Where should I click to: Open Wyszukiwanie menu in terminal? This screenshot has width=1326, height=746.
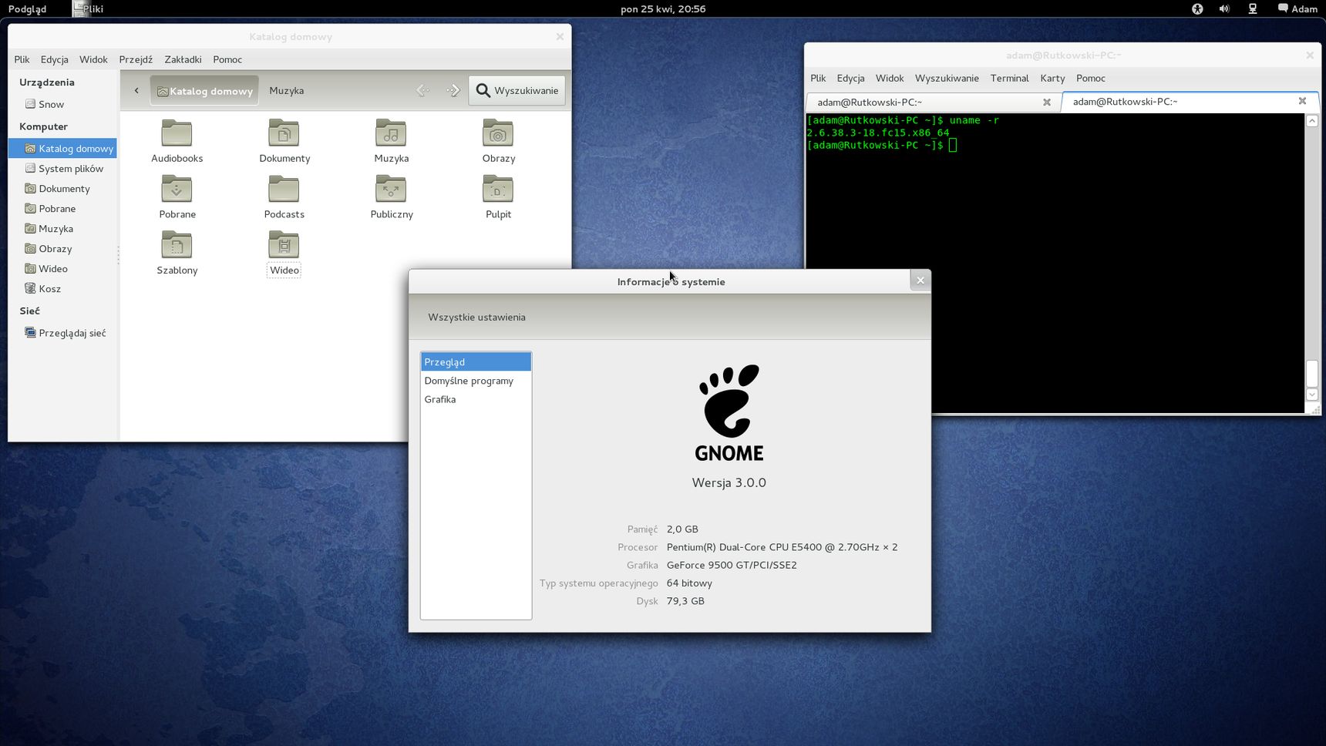click(x=947, y=78)
